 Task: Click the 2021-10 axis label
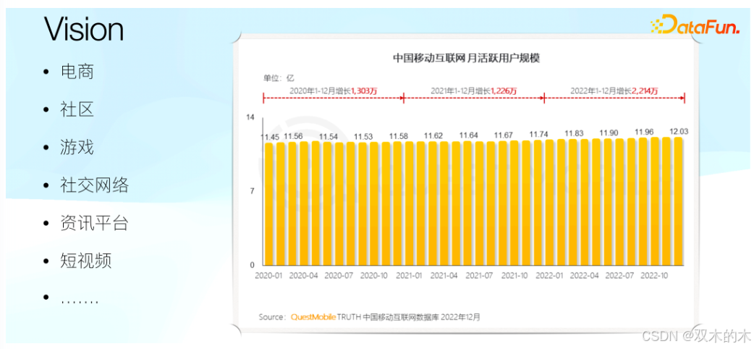[515, 277]
